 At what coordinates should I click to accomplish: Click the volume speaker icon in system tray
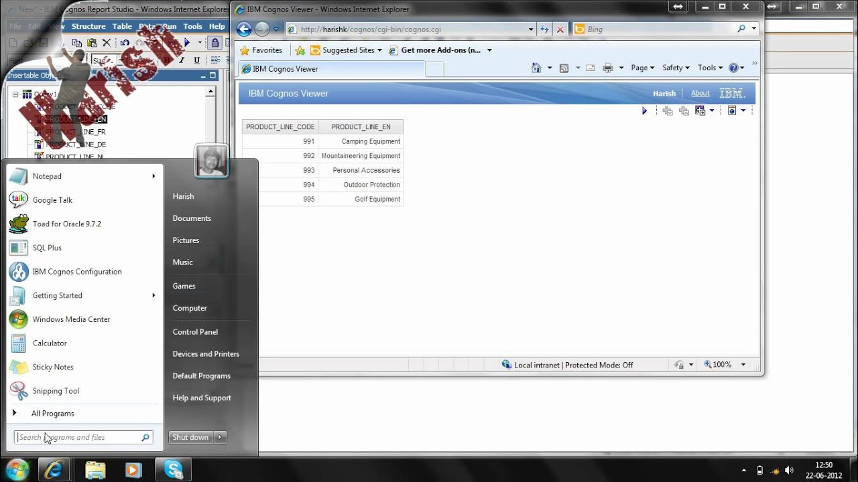(789, 470)
